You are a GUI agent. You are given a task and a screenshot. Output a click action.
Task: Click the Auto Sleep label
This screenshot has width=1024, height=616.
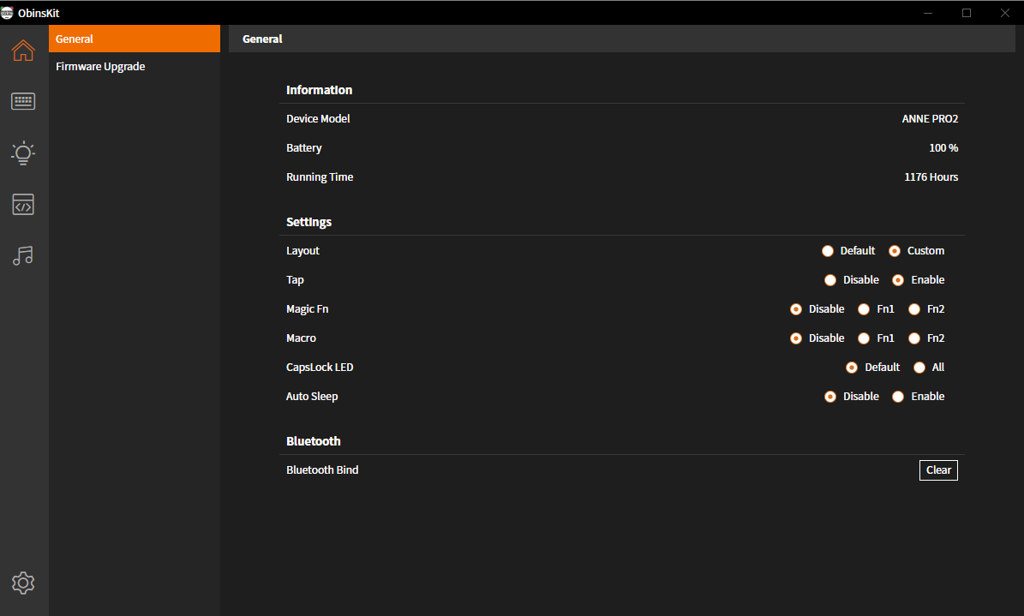(x=312, y=397)
